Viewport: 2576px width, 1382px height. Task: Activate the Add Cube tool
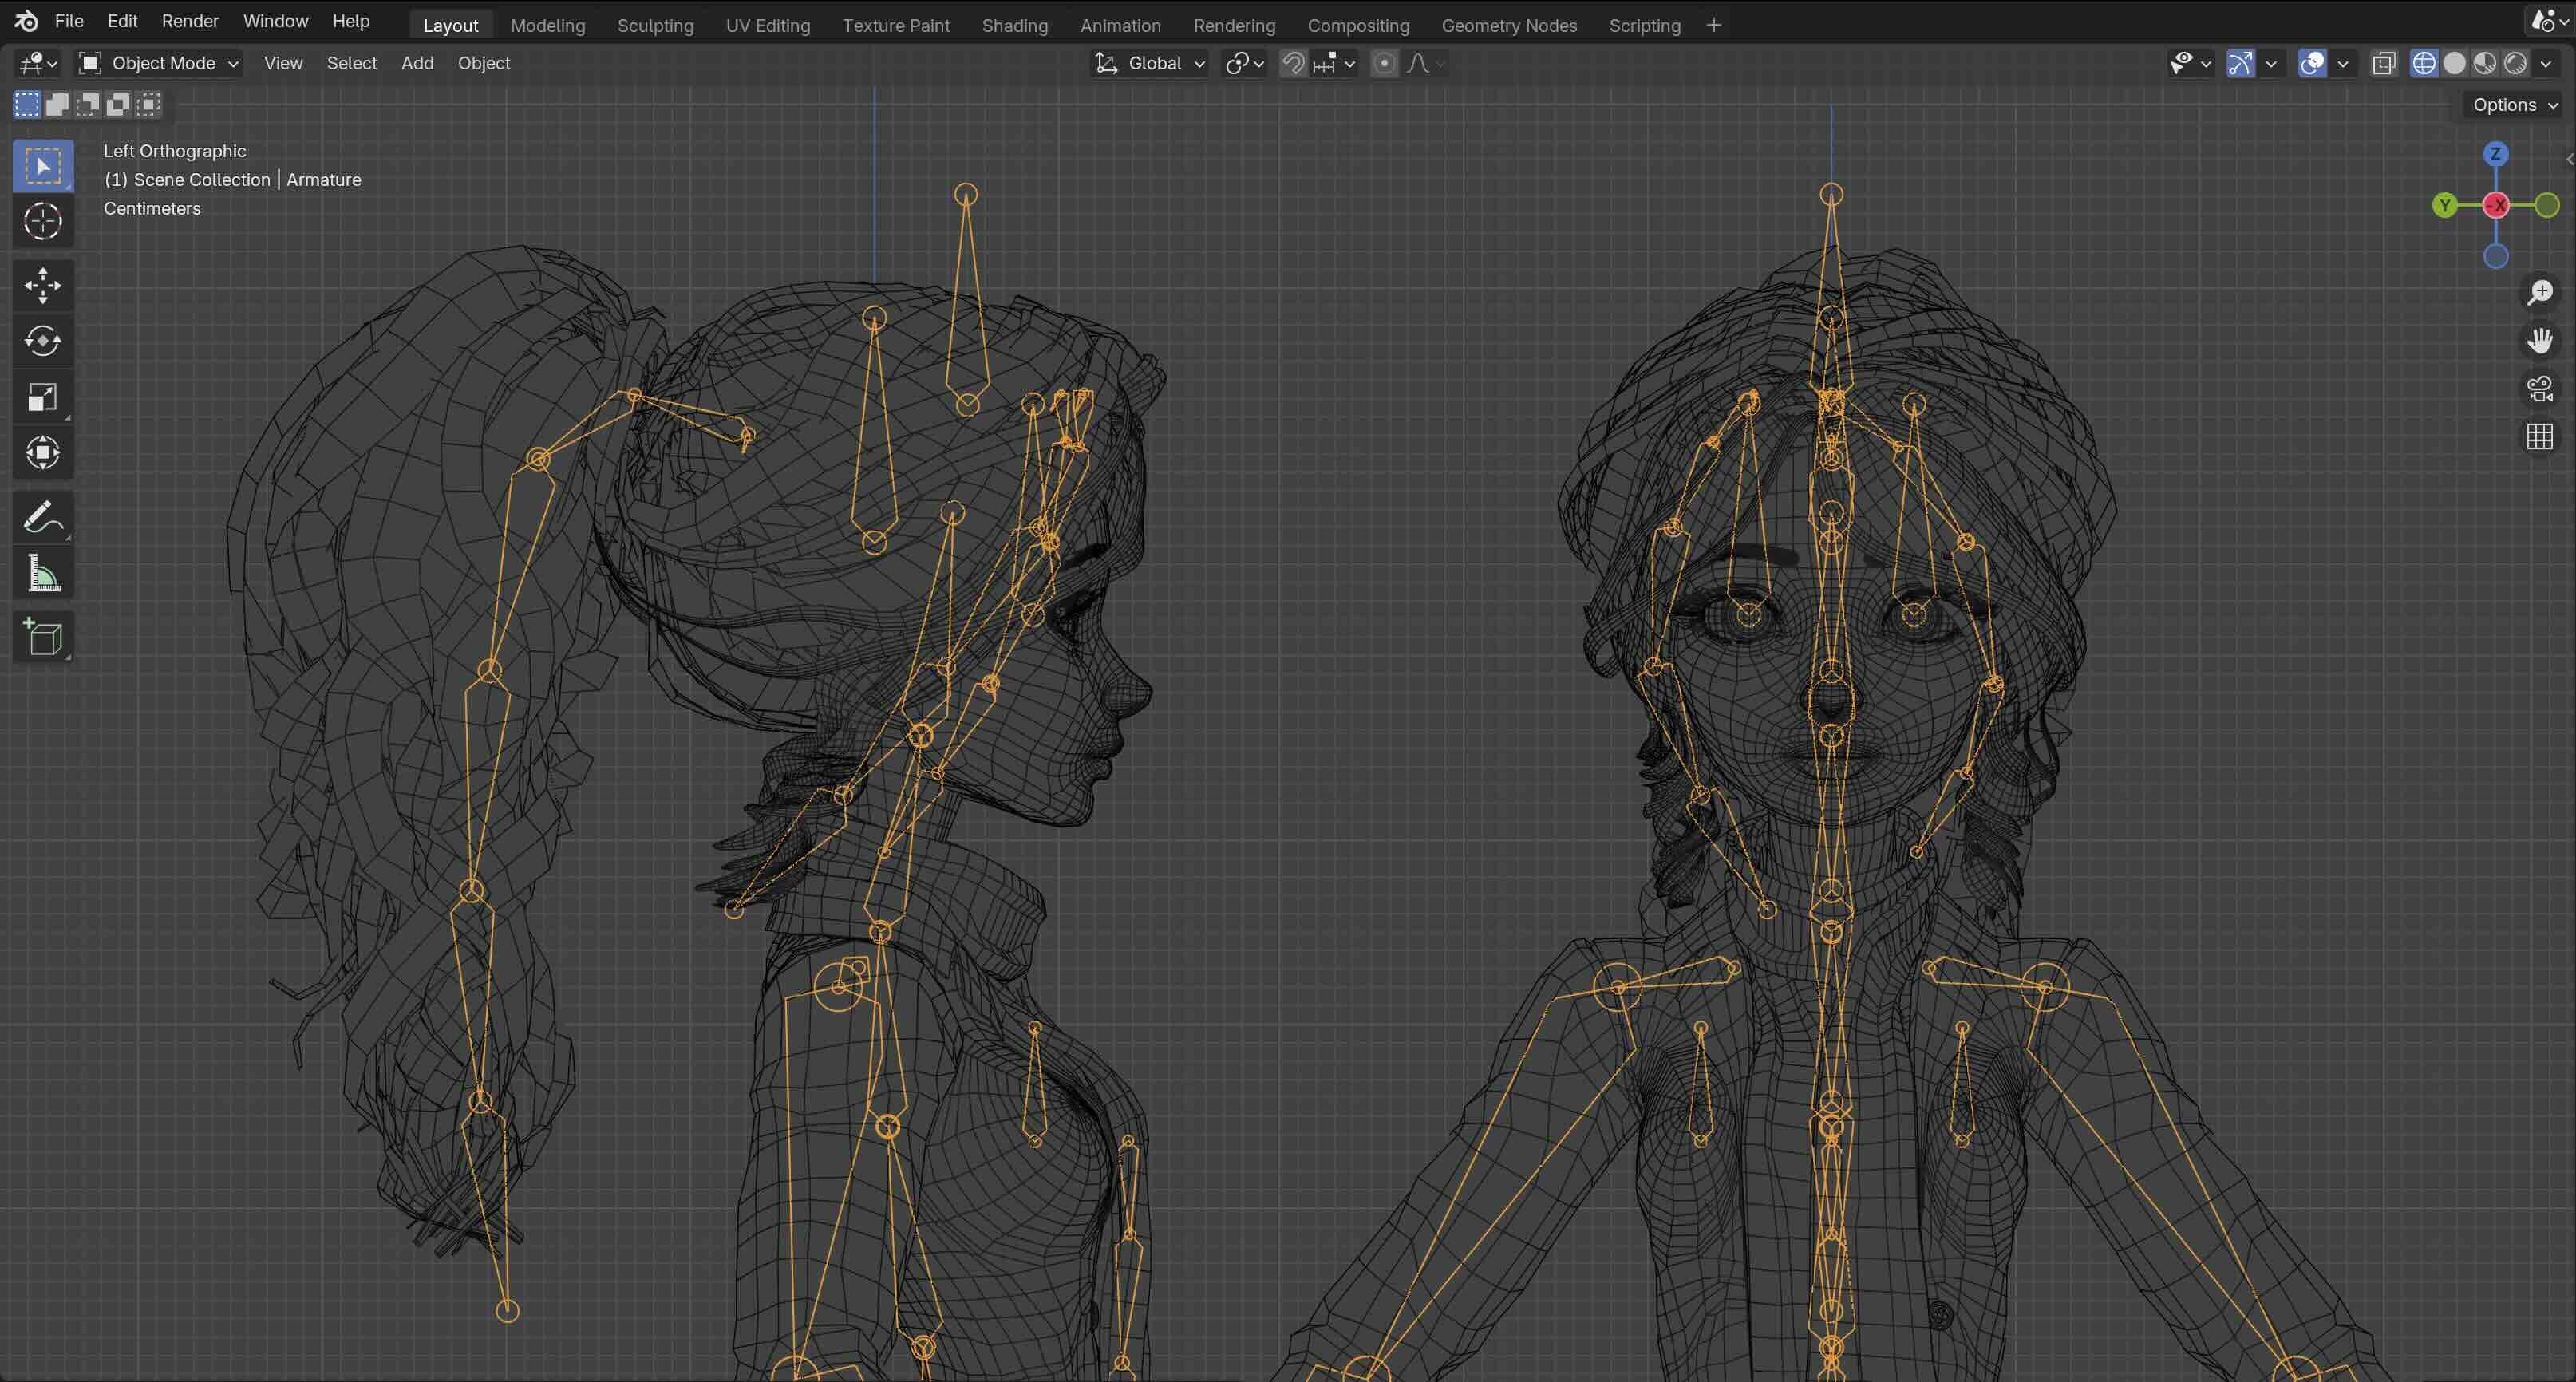coord(42,637)
